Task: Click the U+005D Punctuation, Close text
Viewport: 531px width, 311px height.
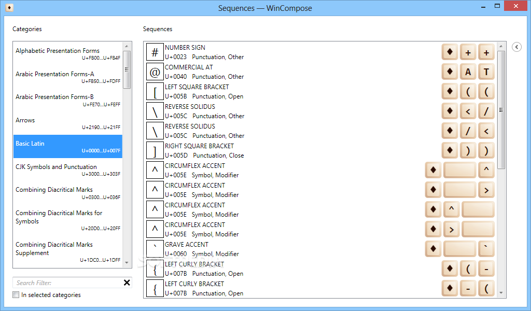Action: click(204, 155)
